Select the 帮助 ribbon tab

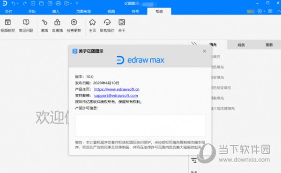coord(159,11)
